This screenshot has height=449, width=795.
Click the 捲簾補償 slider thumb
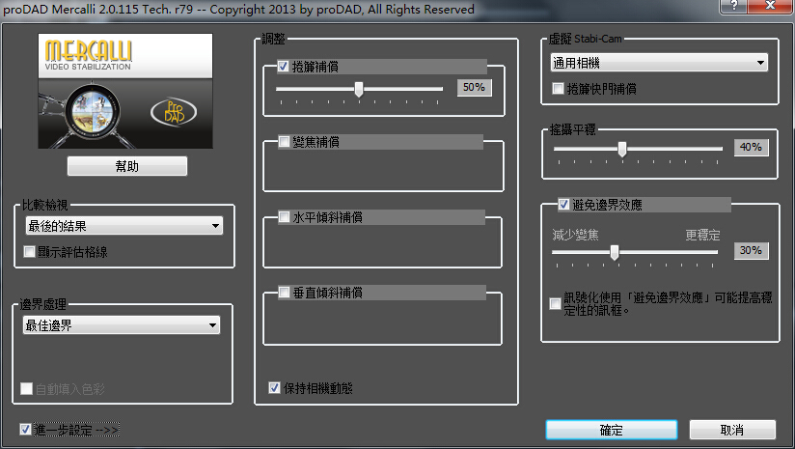[x=359, y=89]
